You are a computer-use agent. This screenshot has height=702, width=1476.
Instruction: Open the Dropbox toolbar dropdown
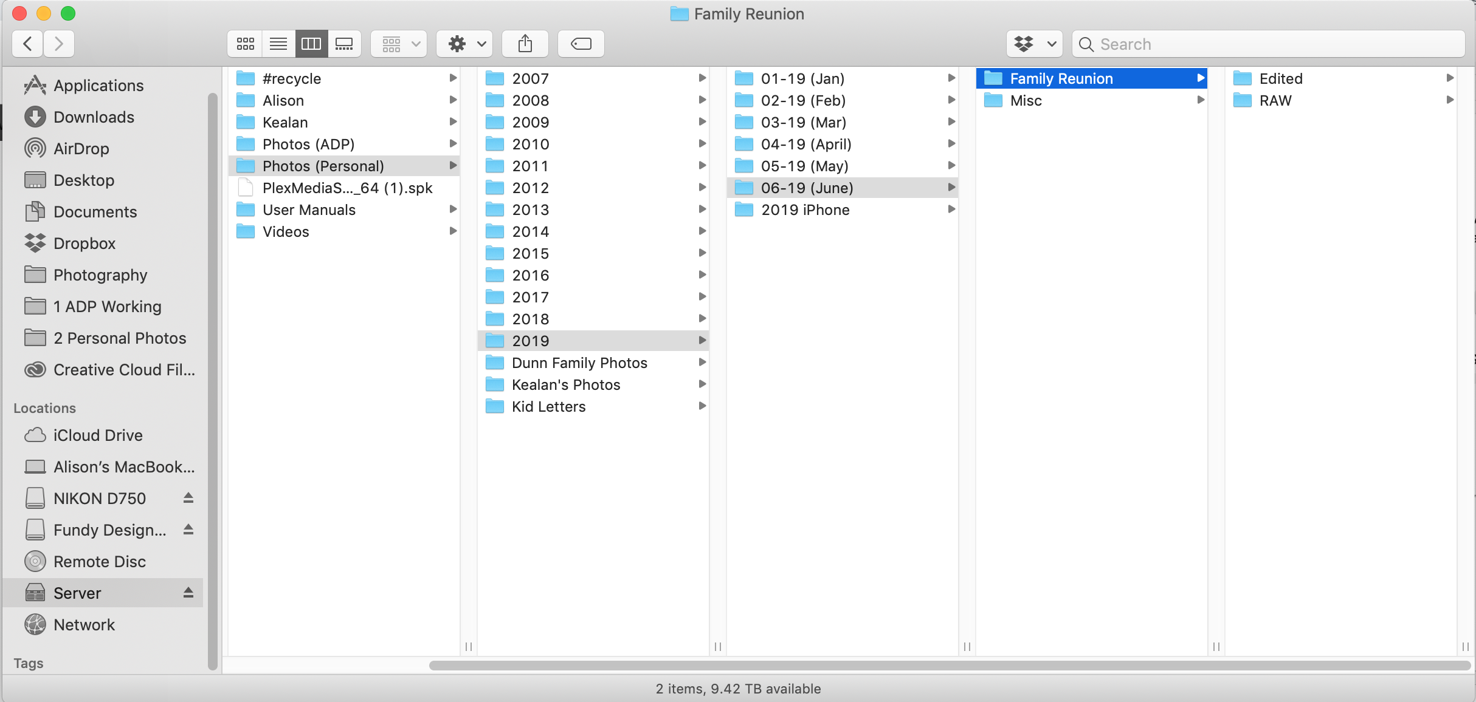[x=1035, y=44]
